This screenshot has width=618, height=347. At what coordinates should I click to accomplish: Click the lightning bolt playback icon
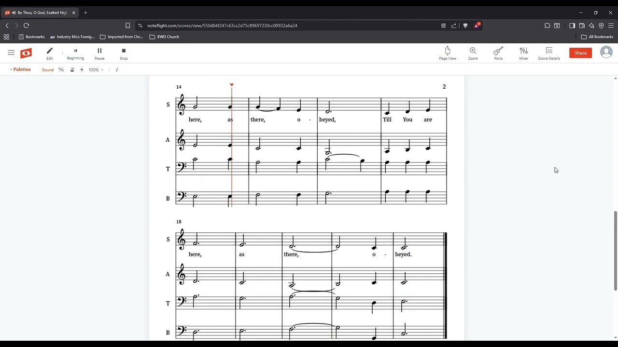click(x=82, y=70)
